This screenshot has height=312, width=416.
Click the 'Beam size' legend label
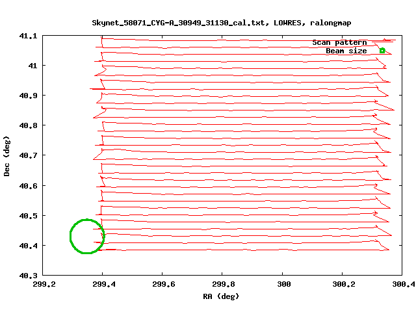(346, 51)
